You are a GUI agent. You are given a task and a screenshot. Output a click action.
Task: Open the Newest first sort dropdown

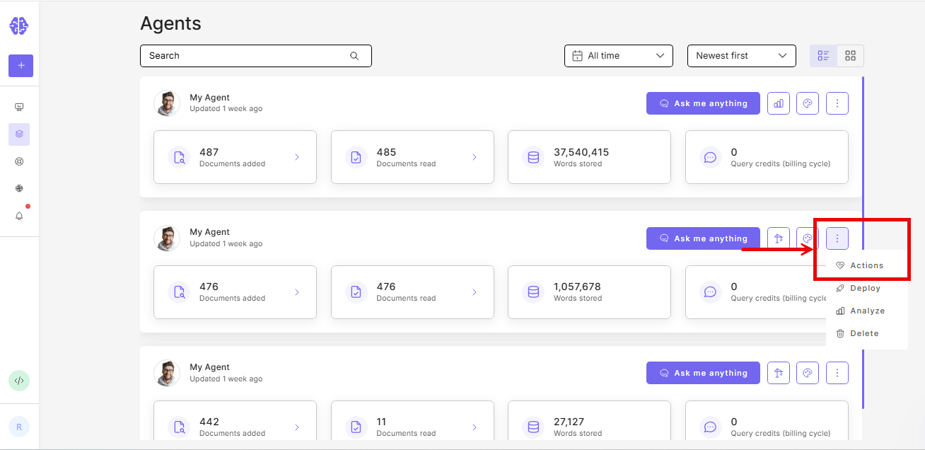(x=742, y=56)
